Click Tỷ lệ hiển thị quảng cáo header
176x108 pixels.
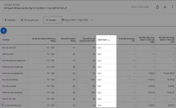pyautogui.click(x=126, y=40)
